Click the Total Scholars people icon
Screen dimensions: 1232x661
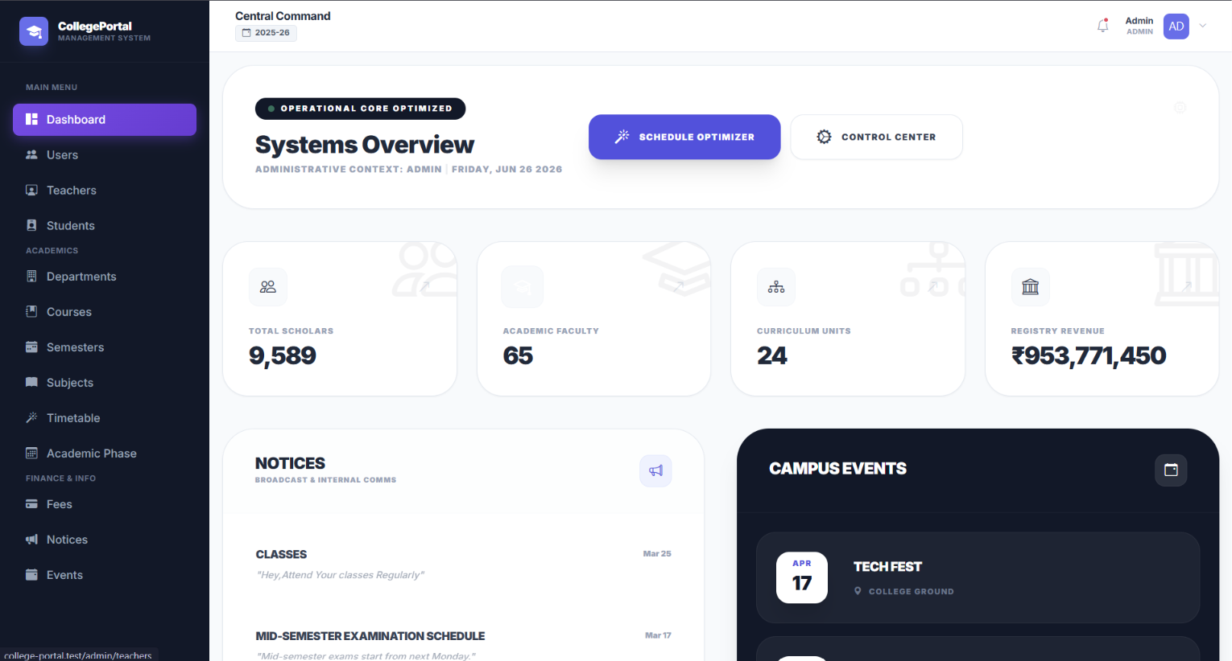[268, 287]
